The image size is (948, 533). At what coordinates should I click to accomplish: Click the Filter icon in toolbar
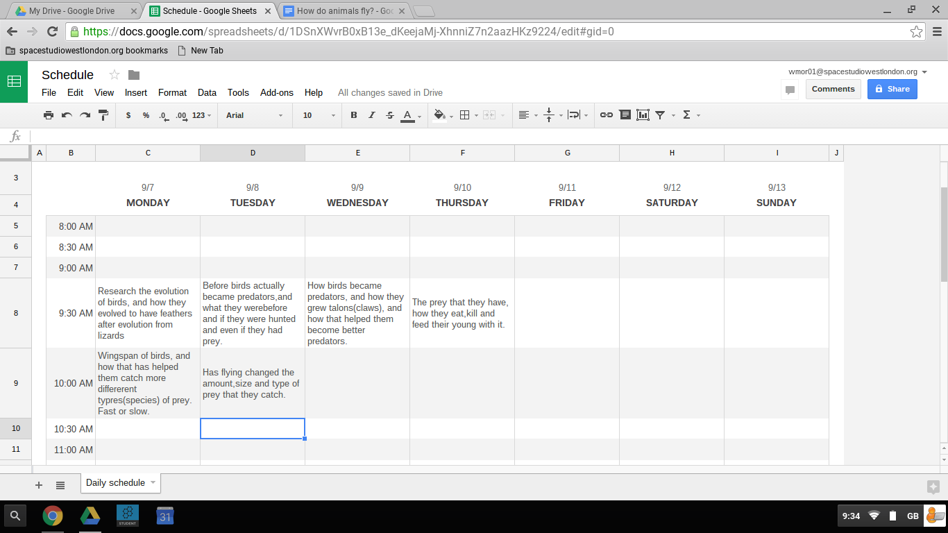[x=661, y=115]
